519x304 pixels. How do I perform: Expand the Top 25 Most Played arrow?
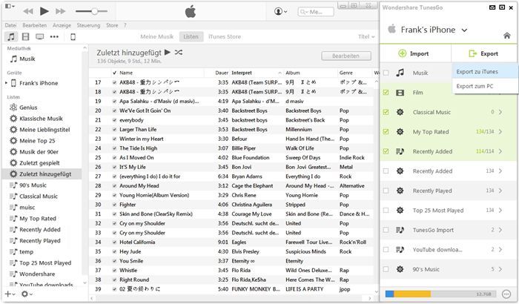click(500, 211)
